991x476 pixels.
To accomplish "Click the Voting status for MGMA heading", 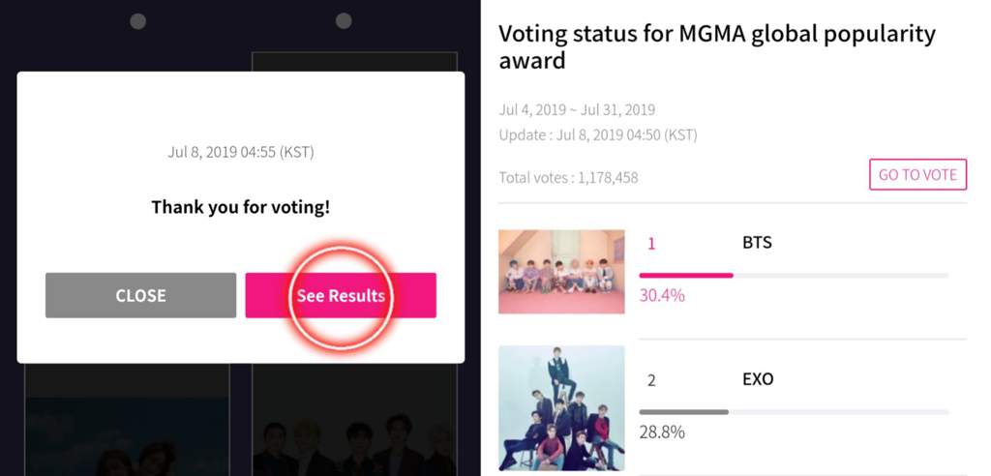I will (717, 46).
